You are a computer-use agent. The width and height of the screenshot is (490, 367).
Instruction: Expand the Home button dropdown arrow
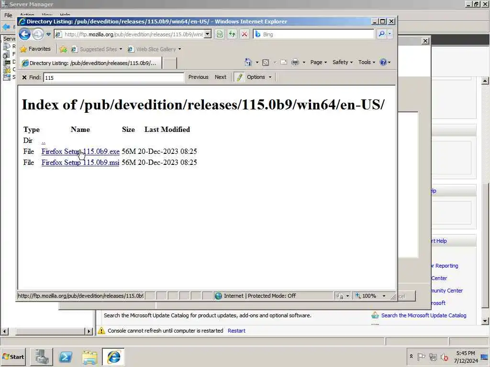pos(257,63)
